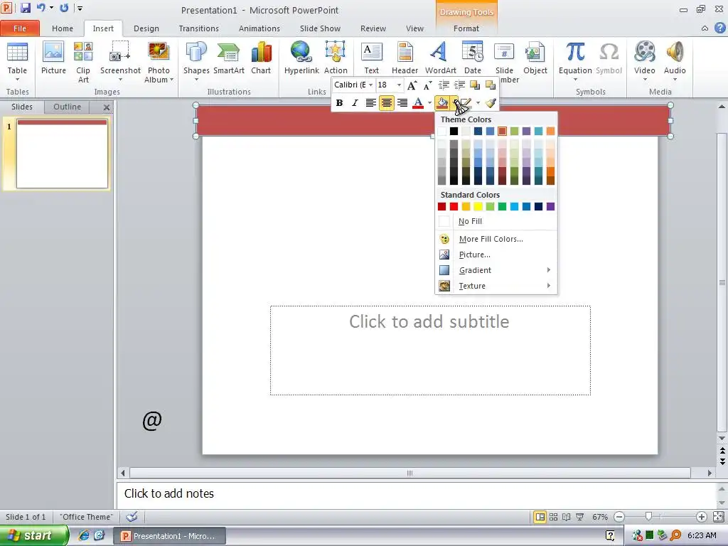This screenshot has height=546, width=728.
Task: Insert WordArt text
Action: click(x=440, y=58)
